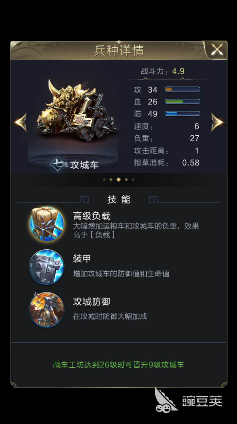Select the first page indicator dot
This screenshot has height=424, width=237.
[x=104, y=179]
